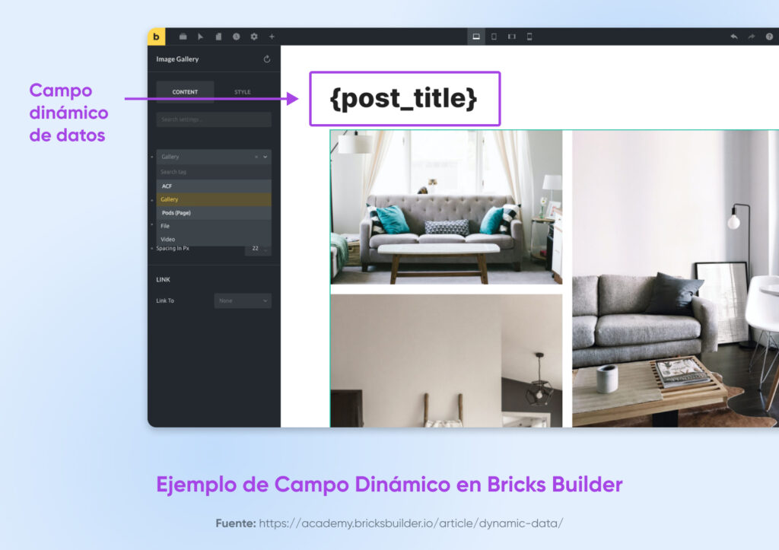Click the undo arrow icon
This screenshot has width=779, height=550.
(x=733, y=36)
